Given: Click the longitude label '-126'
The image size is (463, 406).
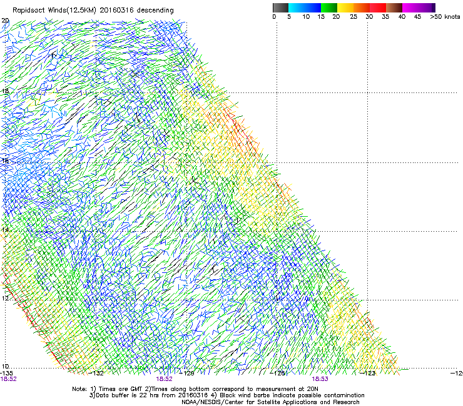Looking at the screenshot, I should pos(278,373).
